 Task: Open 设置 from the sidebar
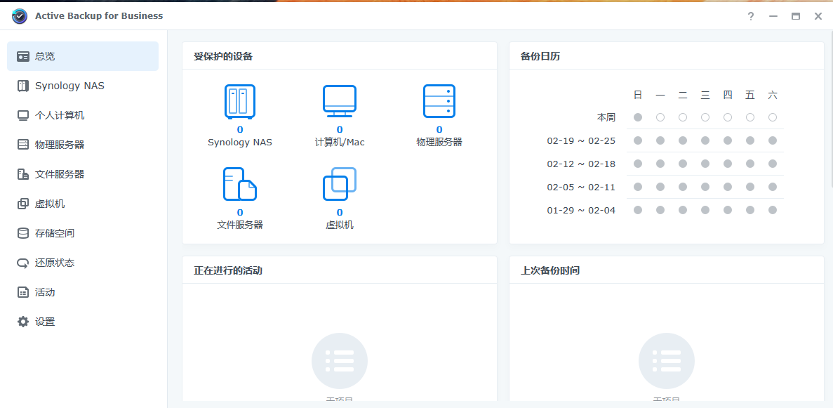83,322
